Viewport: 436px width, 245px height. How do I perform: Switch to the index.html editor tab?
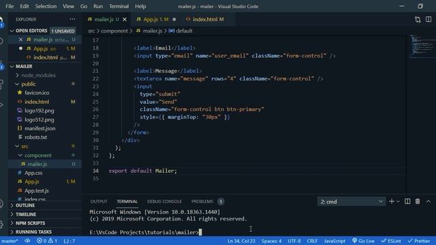click(x=208, y=20)
